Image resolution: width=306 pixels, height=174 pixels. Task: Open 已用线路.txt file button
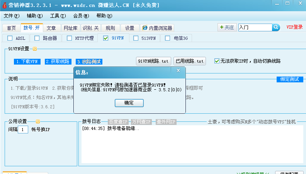pos(190,61)
